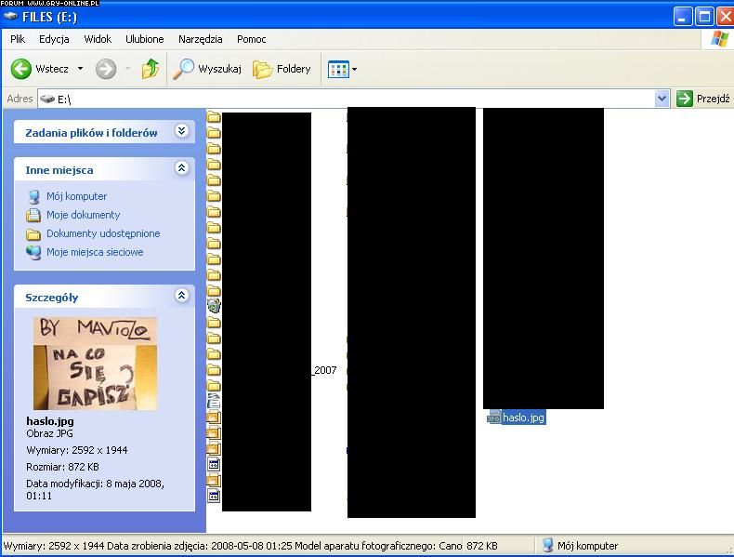Click the haslo.jpg preview thumbnail
Screen dimensions: 734x557
click(x=95, y=364)
